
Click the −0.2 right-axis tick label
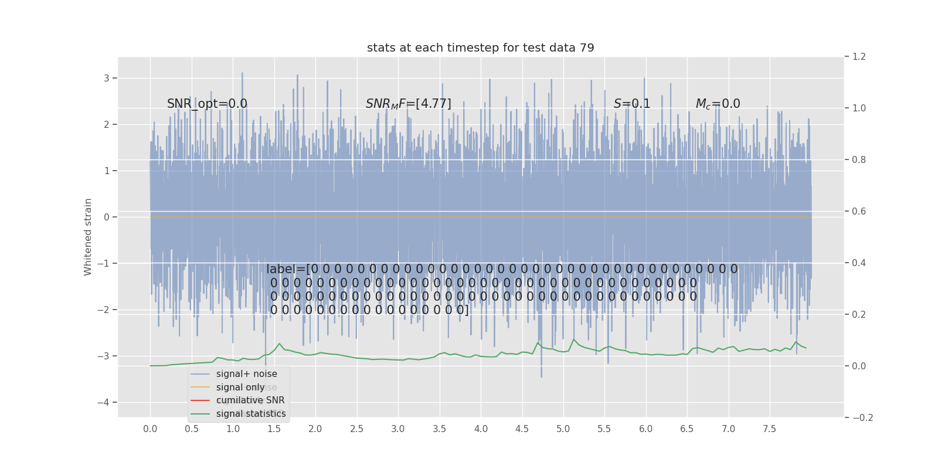[862, 417]
